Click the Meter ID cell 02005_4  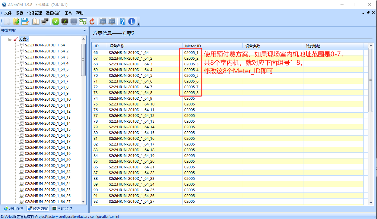[191, 70]
